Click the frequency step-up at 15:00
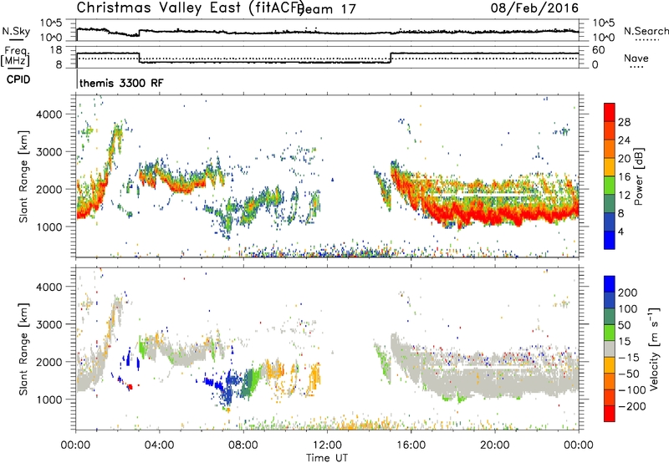The width and height of the screenshot is (669, 463). click(x=391, y=58)
